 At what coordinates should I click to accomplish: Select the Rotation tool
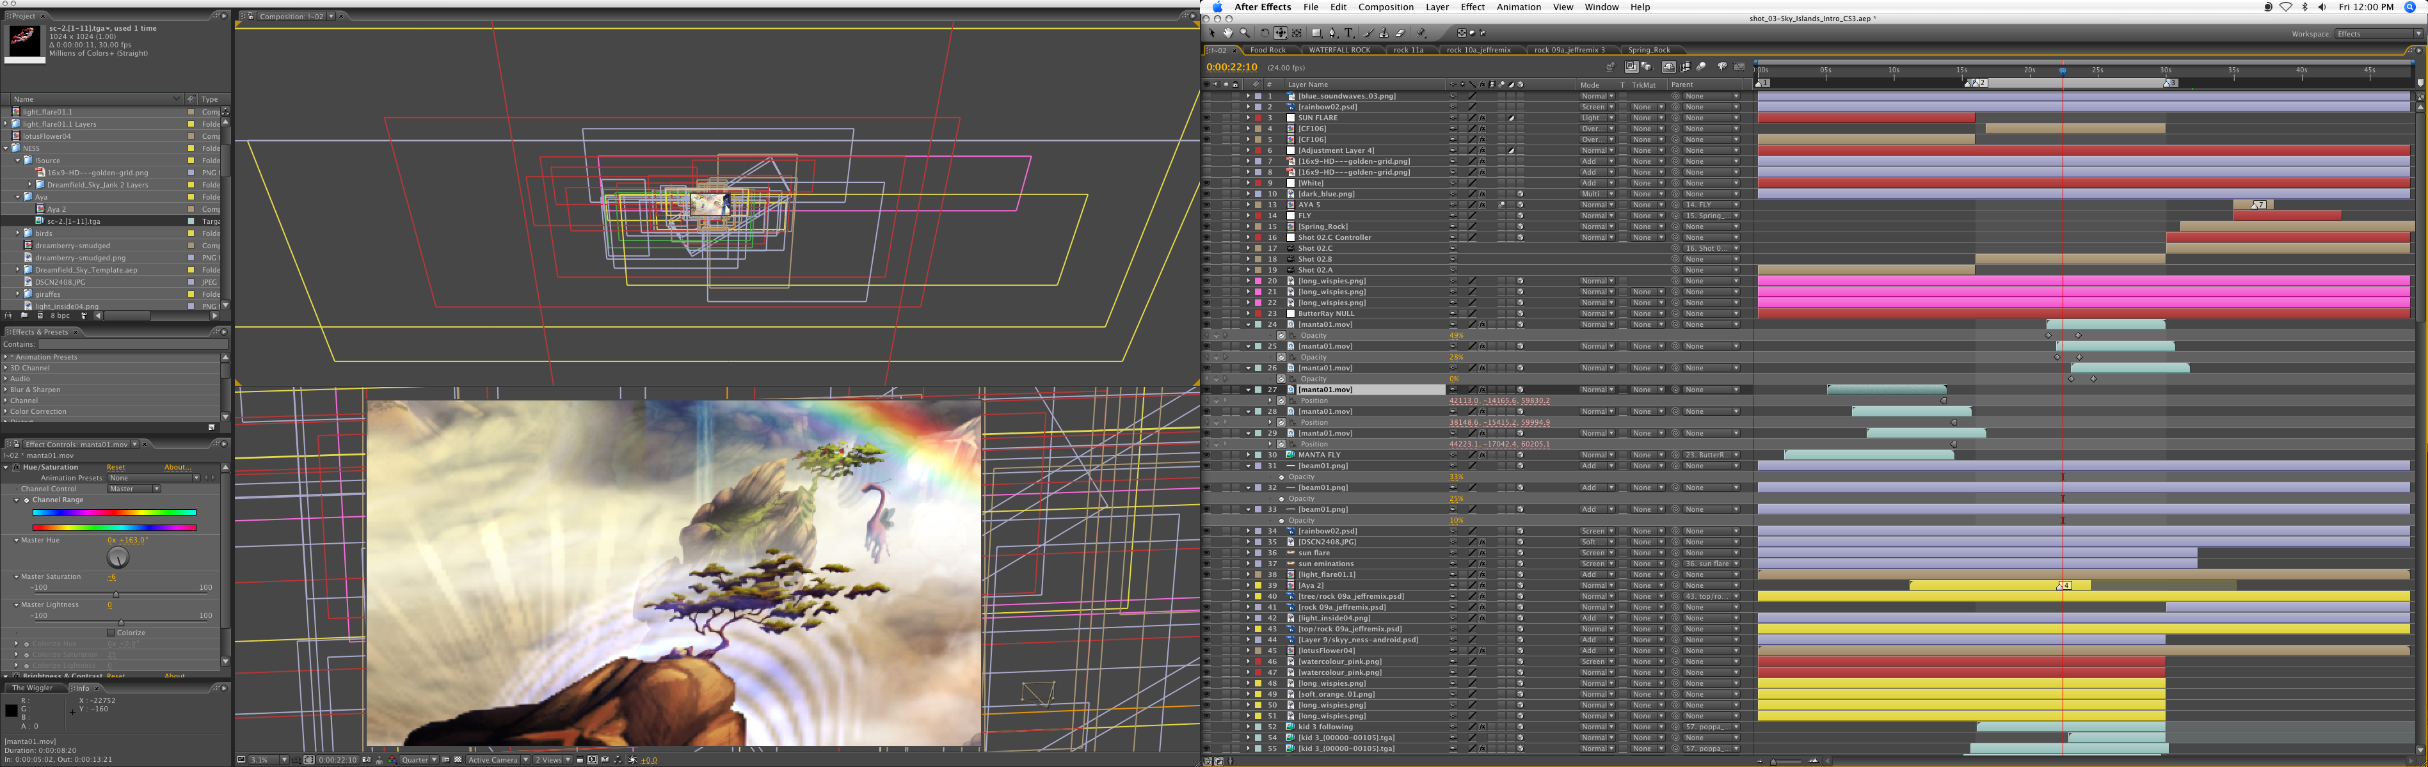1265,33
